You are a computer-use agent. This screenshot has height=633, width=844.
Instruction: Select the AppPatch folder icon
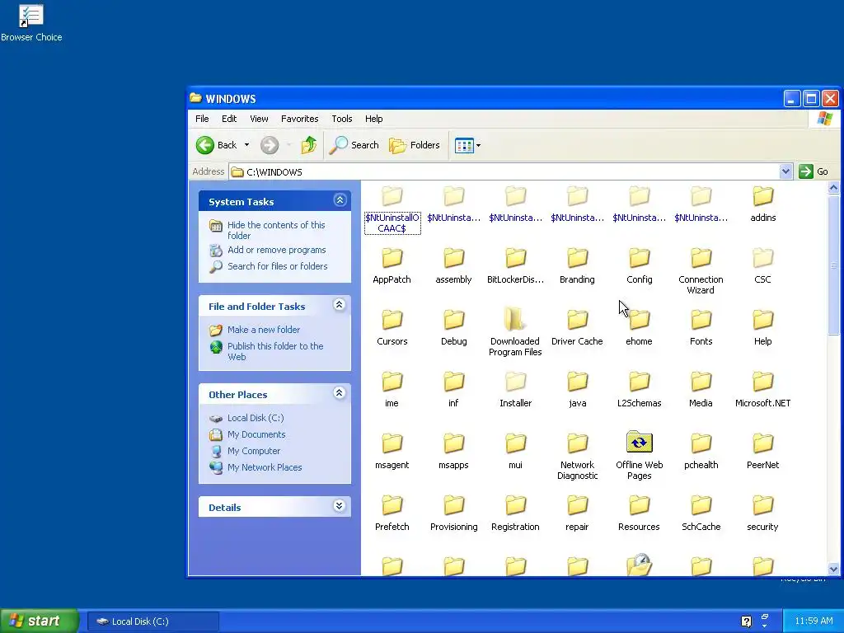[x=392, y=258]
